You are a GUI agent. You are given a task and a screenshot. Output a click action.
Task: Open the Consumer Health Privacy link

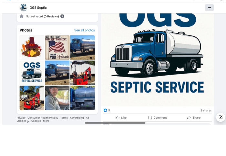click(43, 118)
